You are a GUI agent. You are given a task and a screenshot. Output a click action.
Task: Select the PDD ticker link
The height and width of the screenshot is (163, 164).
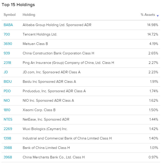click(7, 91)
